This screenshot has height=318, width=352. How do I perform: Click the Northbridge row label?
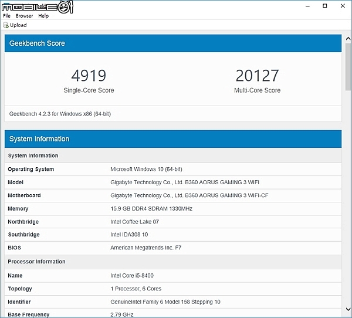coord(23,222)
